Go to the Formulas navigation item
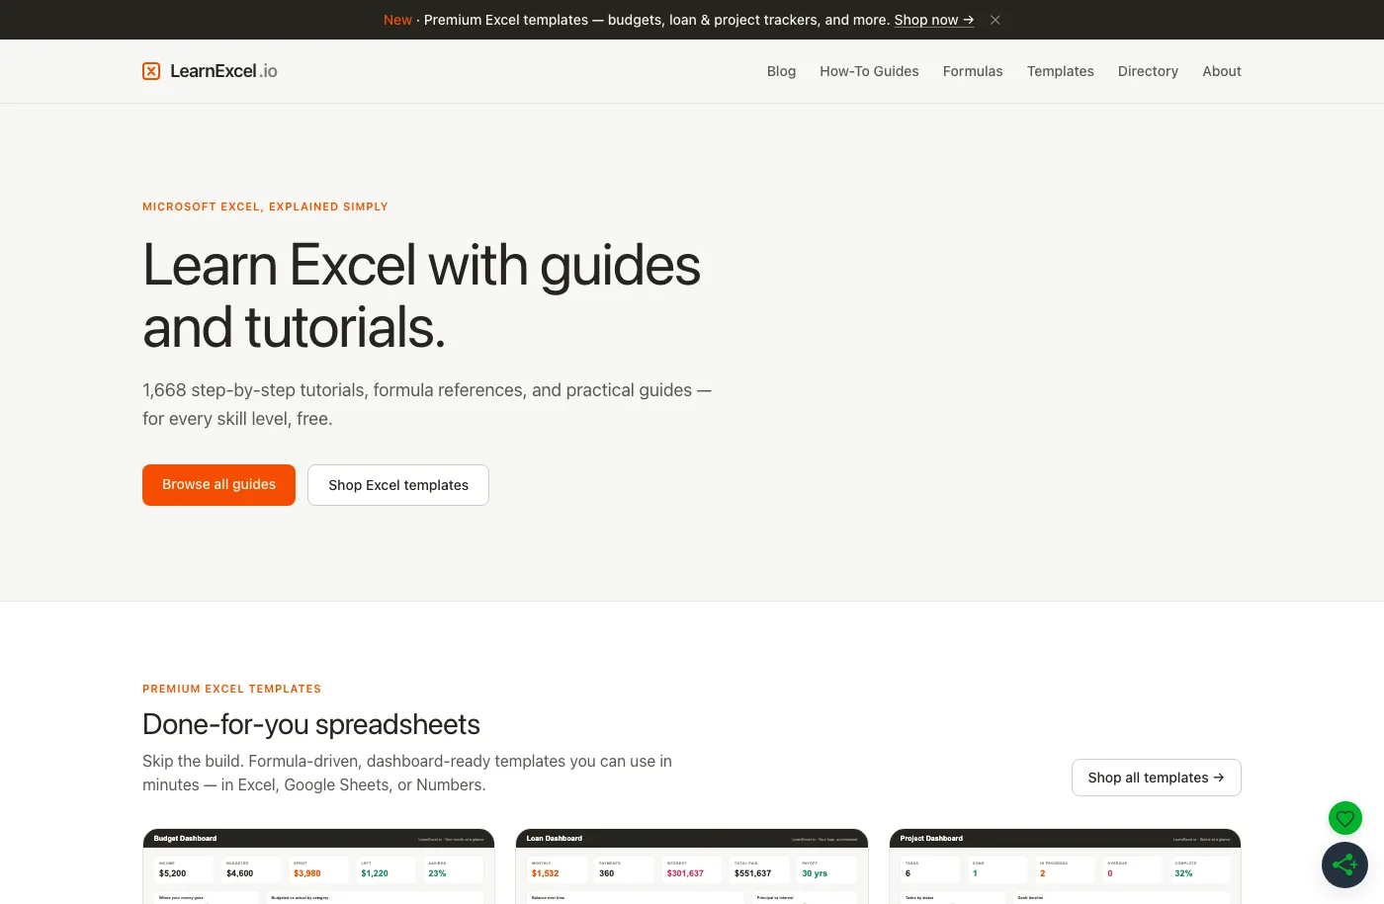This screenshot has width=1384, height=904. click(973, 71)
